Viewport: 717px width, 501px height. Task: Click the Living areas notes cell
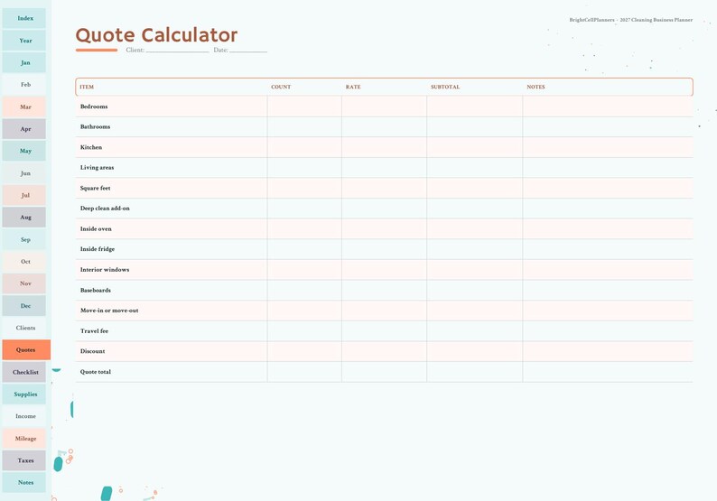[608, 167]
